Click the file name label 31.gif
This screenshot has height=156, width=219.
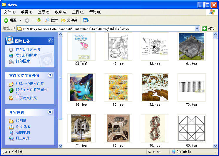click(x=81, y=64)
